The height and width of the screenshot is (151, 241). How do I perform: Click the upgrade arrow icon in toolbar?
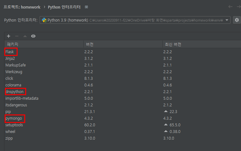pyautogui.click(x=25, y=36)
